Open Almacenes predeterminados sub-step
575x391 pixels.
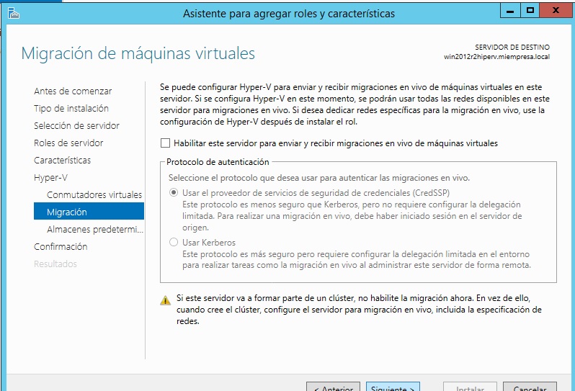click(94, 230)
